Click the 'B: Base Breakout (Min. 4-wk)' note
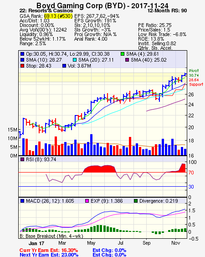 pos(51,236)
